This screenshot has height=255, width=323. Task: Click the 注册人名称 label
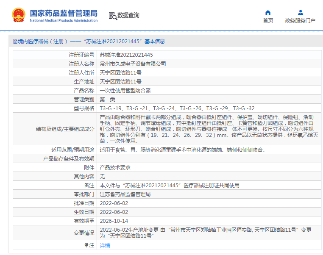pos(81,64)
